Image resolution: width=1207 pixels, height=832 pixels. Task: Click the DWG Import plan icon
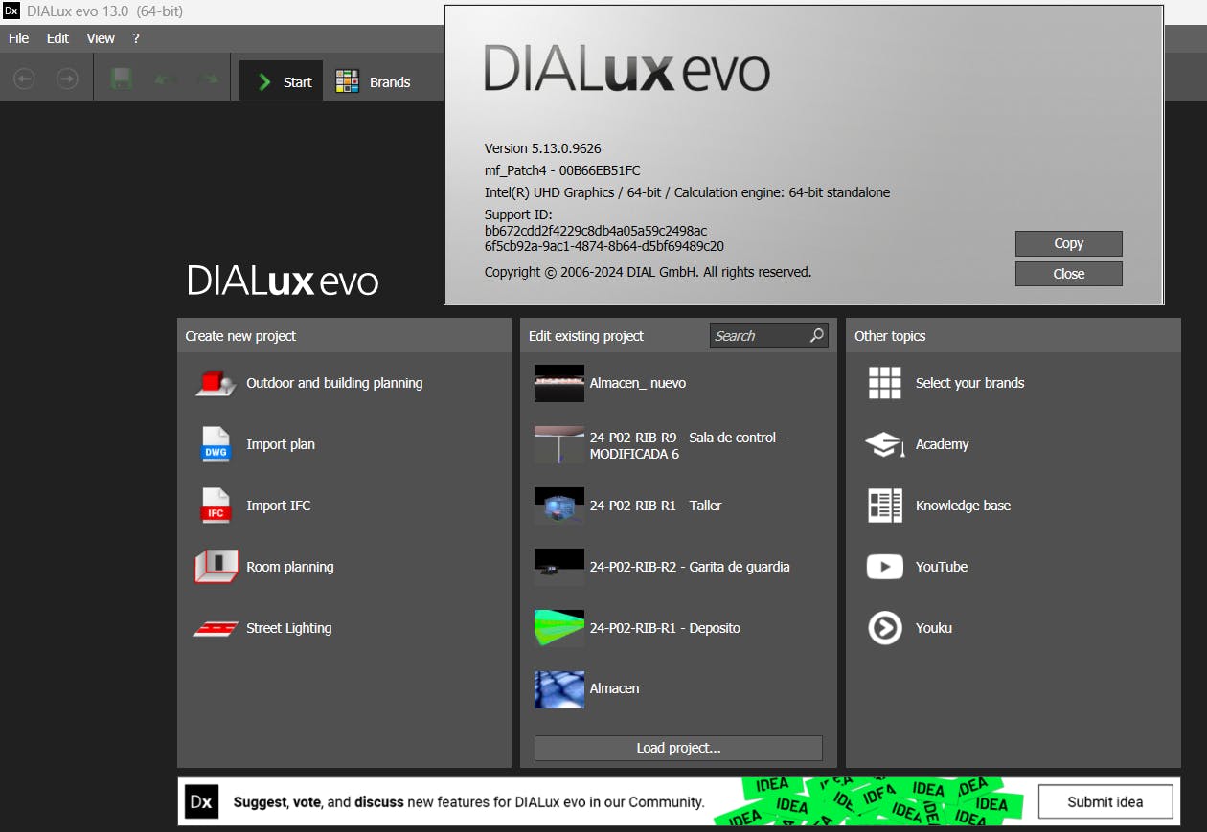click(x=216, y=444)
